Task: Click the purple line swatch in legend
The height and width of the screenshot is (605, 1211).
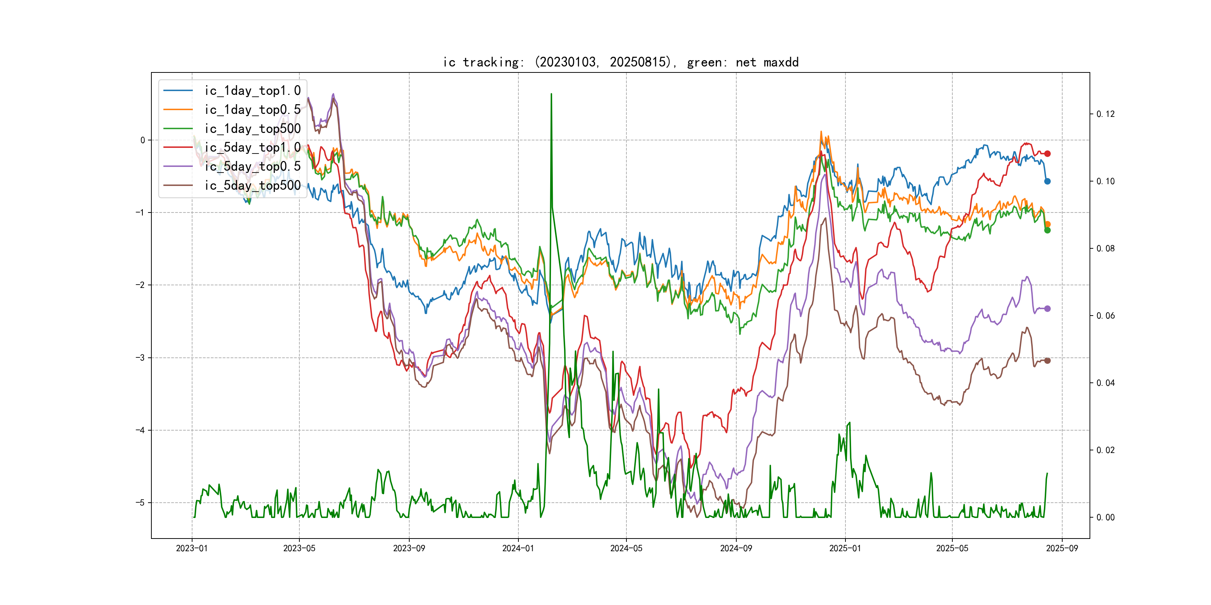Action: pyautogui.click(x=178, y=166)
